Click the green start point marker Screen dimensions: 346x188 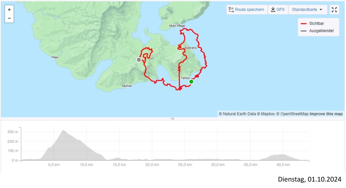[191, 81]
